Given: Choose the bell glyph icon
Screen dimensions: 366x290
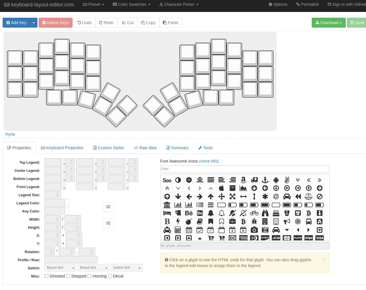Looking at the screenshot, I should click(211, 213).
